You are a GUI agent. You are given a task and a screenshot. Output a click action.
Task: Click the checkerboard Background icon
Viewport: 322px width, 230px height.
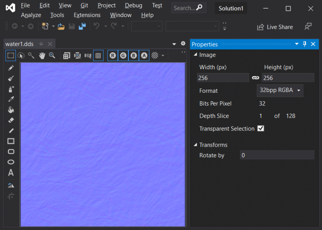click(x=155, y=56)
